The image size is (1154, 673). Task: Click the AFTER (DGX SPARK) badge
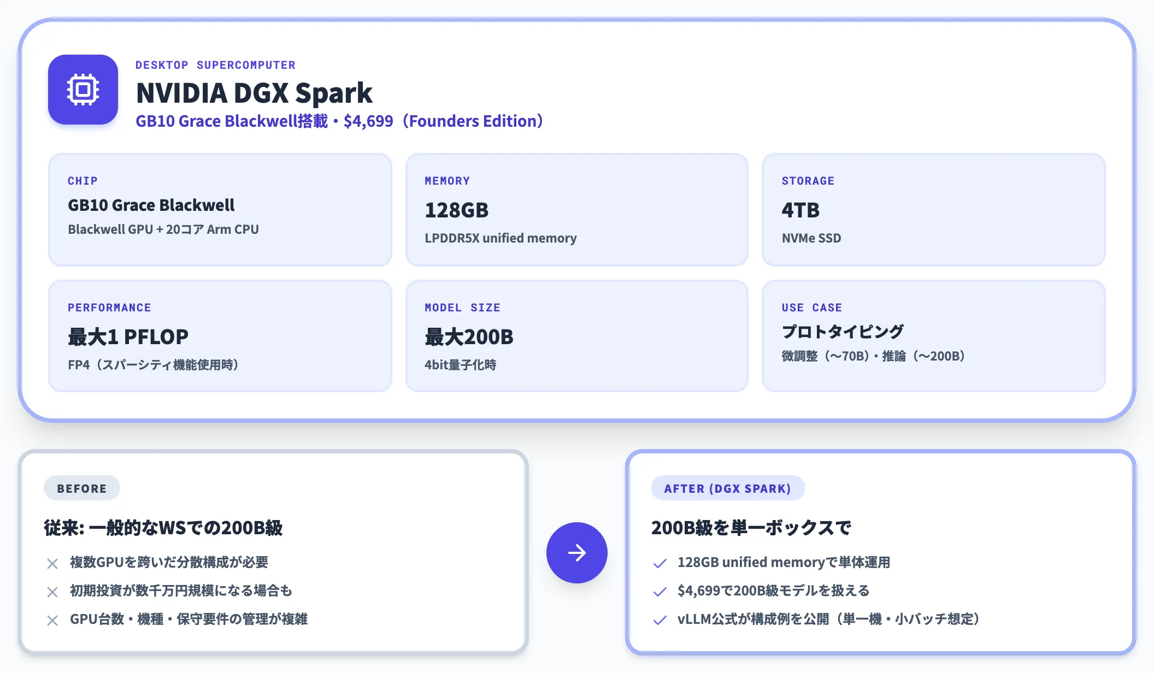click(728, 488)
